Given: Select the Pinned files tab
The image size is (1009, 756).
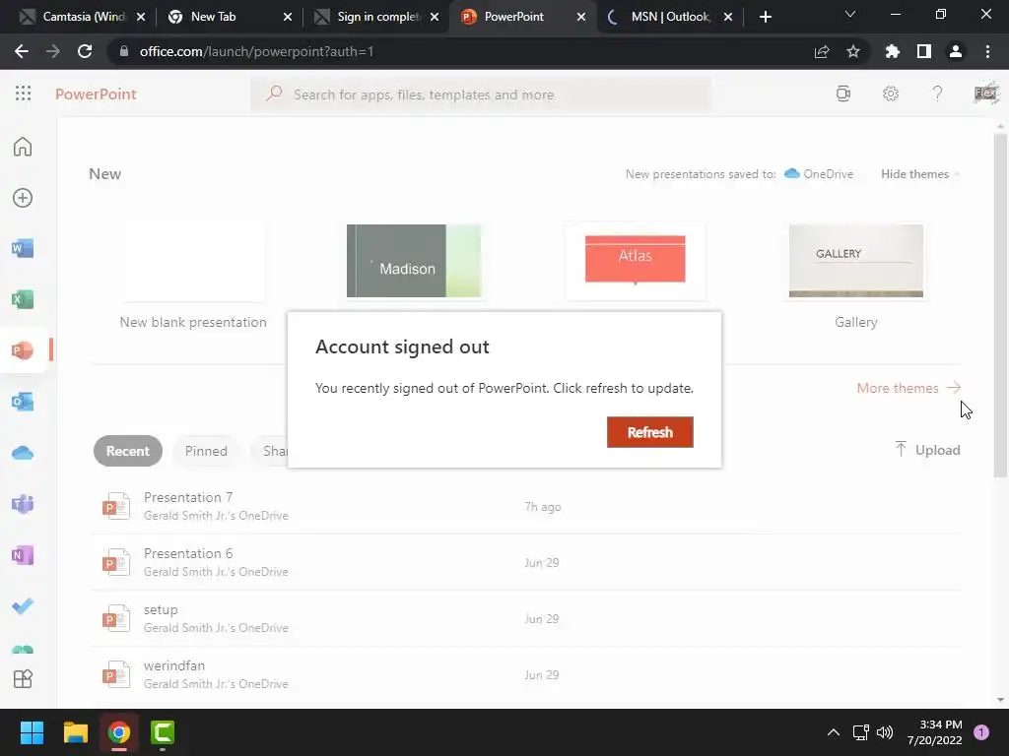Looking at the screenshot, I should point(206,451).
